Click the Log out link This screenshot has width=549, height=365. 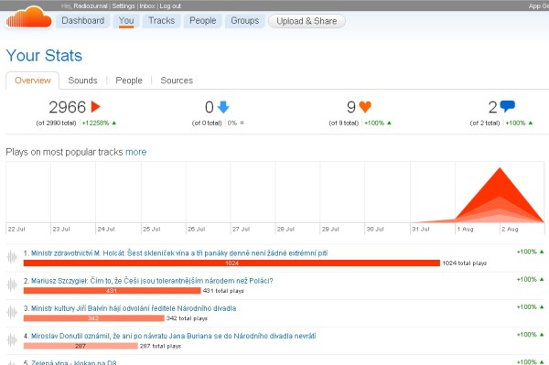point(170,6)
